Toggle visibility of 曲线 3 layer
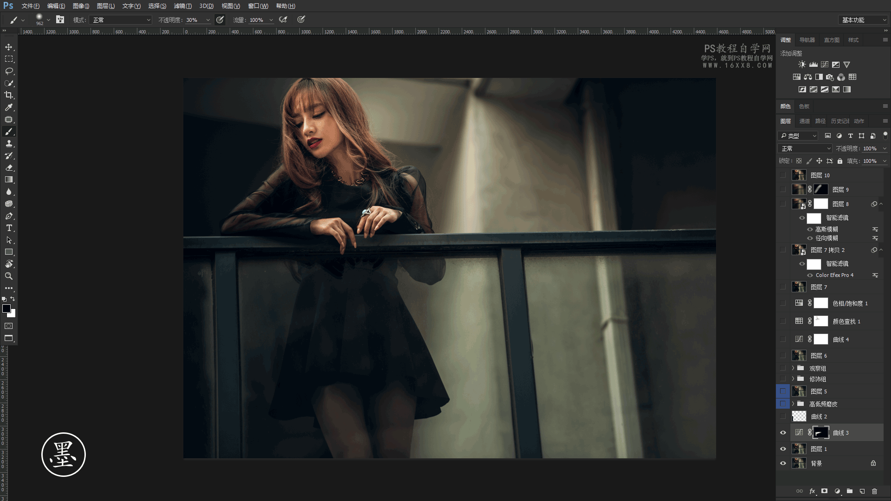The width and height of the screenshot is (891, 501). 783,433
